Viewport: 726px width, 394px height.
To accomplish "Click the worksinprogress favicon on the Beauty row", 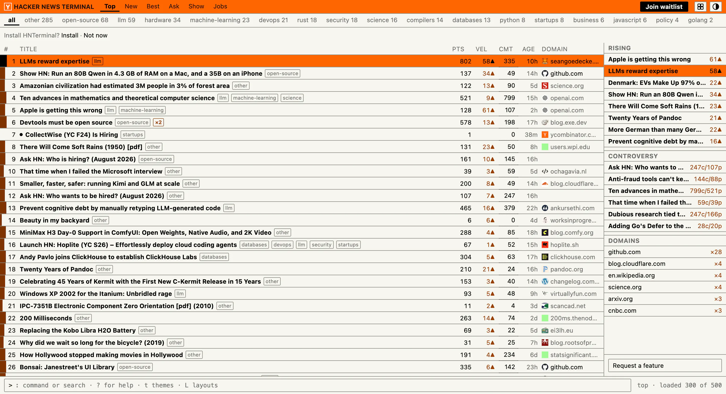I will click(x=545, y=220).
